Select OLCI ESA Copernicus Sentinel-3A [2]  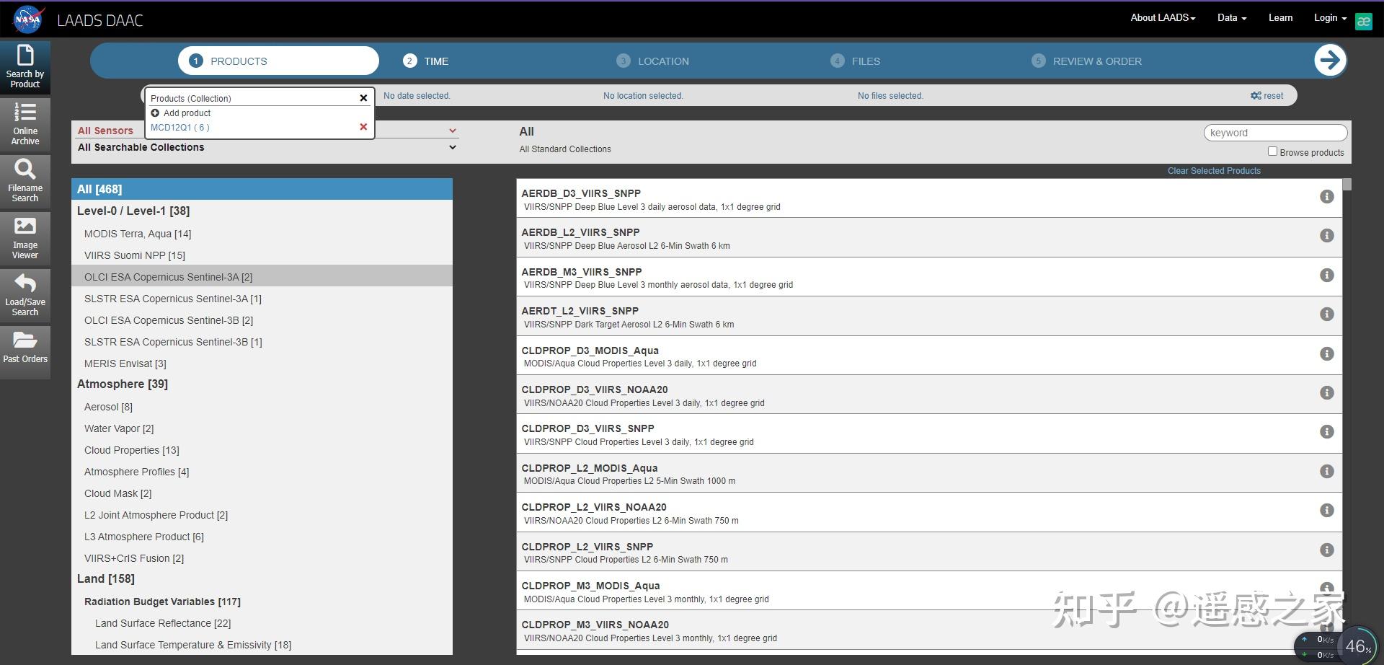[262, 277]
